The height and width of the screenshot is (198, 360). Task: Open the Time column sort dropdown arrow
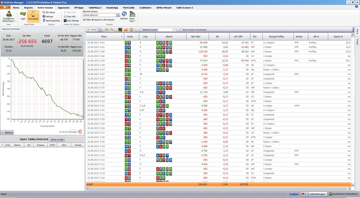point(121,37)
